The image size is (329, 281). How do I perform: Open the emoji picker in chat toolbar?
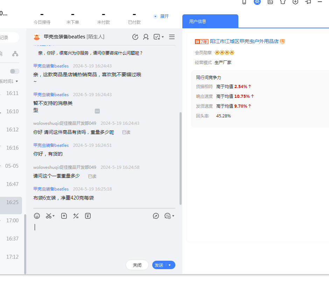point(37,216)
